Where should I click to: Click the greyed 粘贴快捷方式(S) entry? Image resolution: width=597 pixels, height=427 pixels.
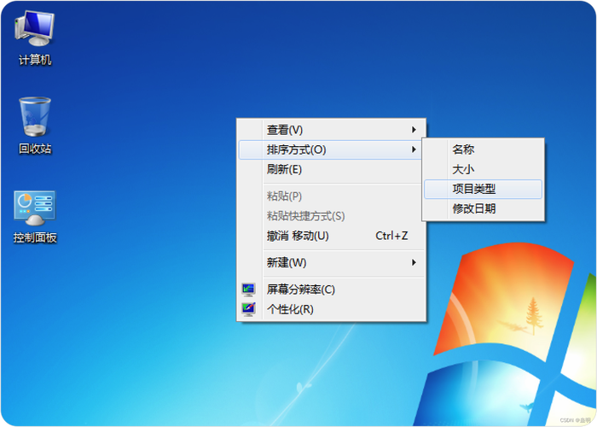[x=331, y=216]
